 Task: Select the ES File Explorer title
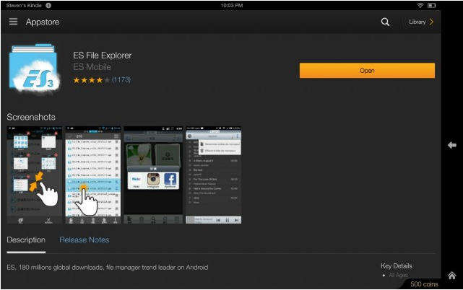coord(103,56)
